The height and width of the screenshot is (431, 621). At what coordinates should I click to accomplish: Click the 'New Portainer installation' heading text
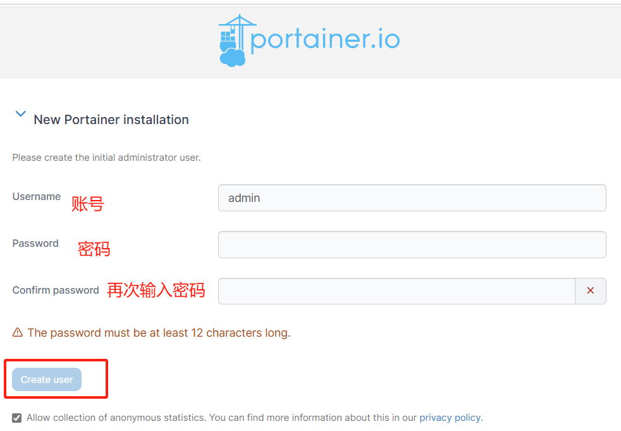(111, 120)
